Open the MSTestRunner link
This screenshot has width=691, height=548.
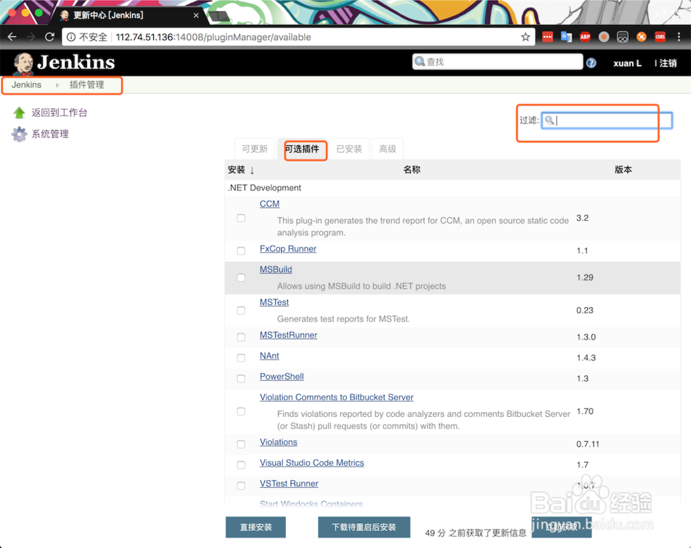pyautogui.click(x=288, y=335)
